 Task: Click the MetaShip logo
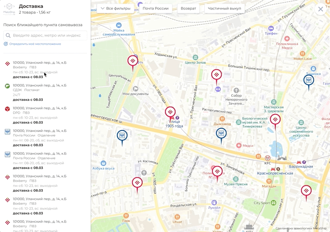tap(9, 9)
